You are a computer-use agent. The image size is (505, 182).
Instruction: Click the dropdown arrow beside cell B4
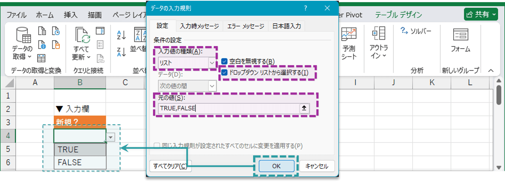tap(111, 137)
